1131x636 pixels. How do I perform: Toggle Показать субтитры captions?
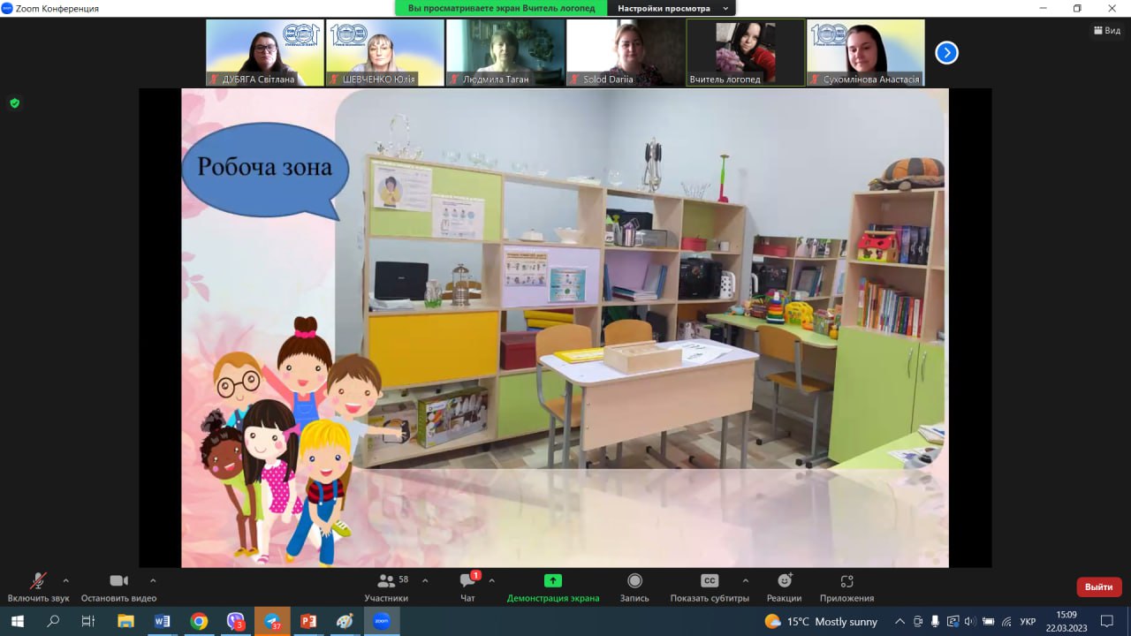[x=710, y=587]
